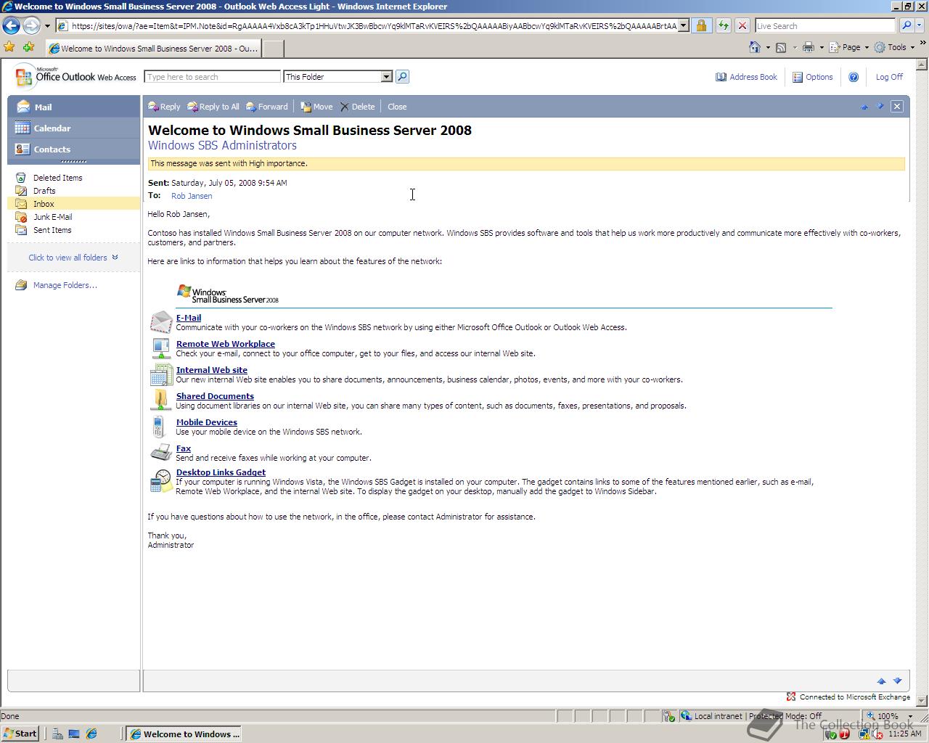Image resolution: width=929 pixels, height=743 pixels.
Task: Forward this message
Action: click(267, 107)
